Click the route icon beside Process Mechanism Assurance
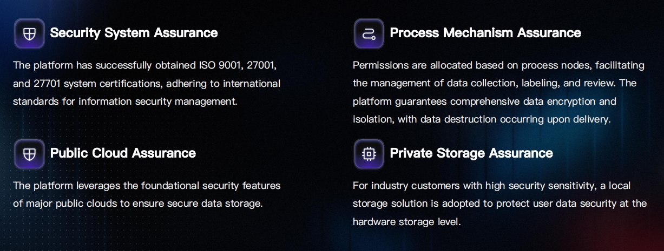The height and width of the screenshot is (251, 664). 369,33
